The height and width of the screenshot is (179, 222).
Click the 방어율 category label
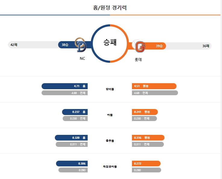click(110, 89)
